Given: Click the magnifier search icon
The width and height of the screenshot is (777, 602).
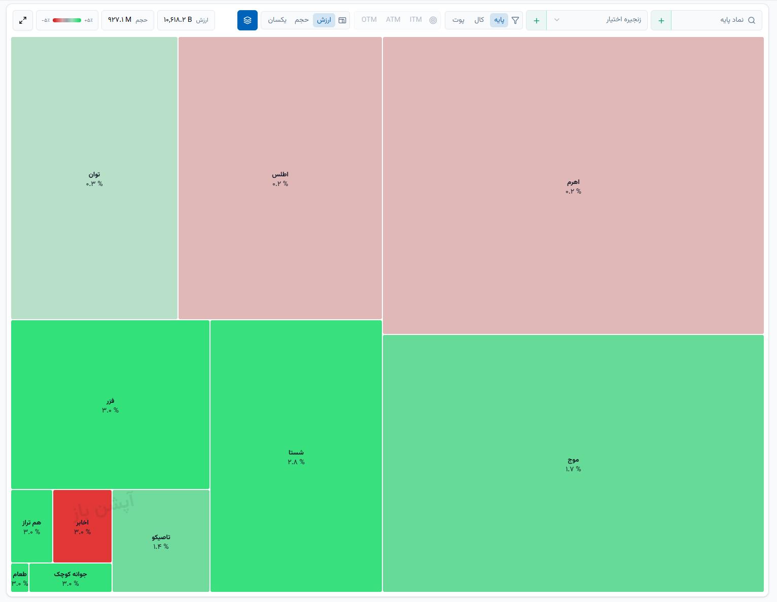Looking at the screenshot, I should 752,20.
